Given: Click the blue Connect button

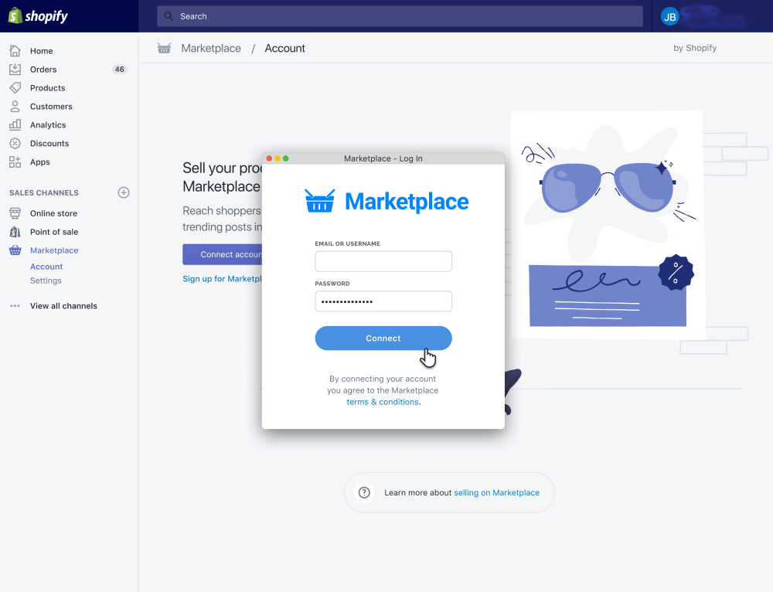Looking at the screenshot, I should pyautogui.click(x=383, y=339).
